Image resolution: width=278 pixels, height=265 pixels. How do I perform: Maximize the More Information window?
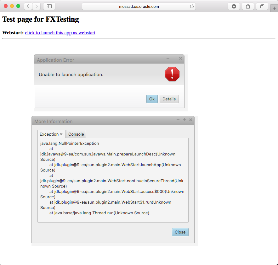point(184,120)
